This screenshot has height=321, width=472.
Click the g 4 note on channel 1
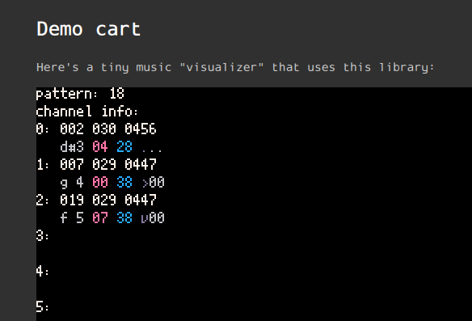(x=72, y=183)
